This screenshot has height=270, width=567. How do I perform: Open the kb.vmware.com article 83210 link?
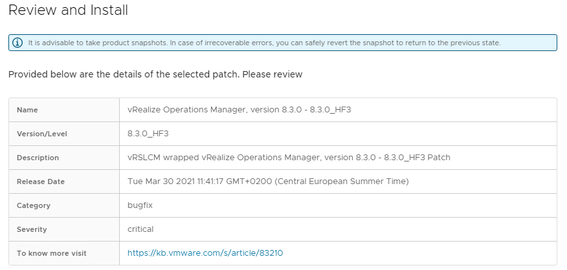(205, 253)
